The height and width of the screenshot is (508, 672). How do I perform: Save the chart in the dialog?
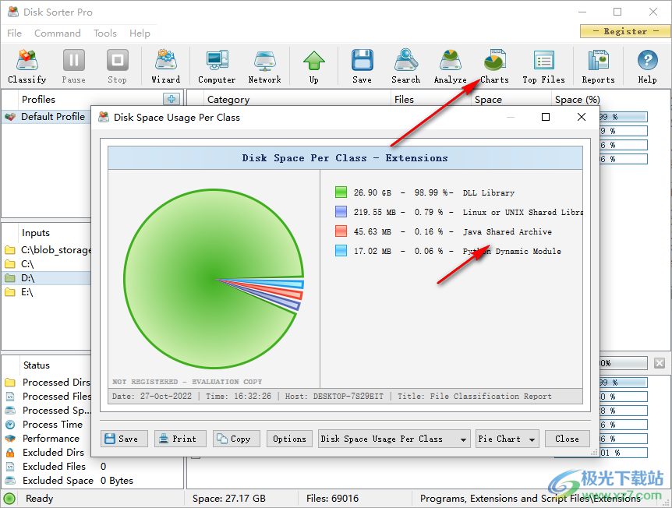pyautogui.click(x=124, y=439)
